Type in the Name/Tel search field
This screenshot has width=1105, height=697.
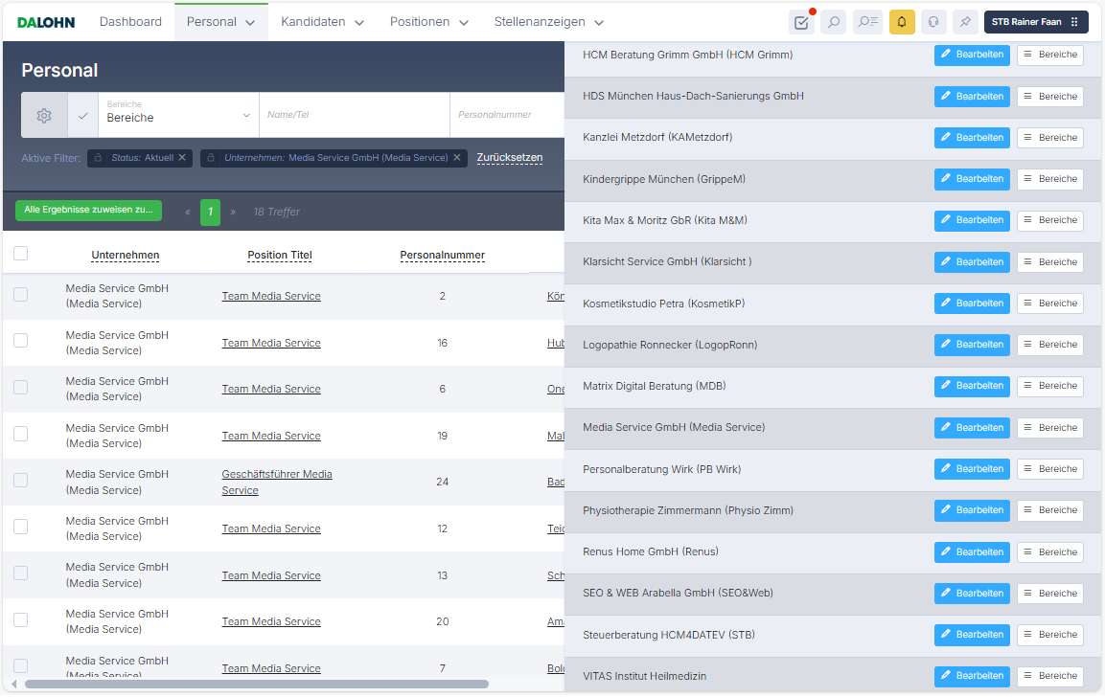pyautogui.click(x=354, y=115)
